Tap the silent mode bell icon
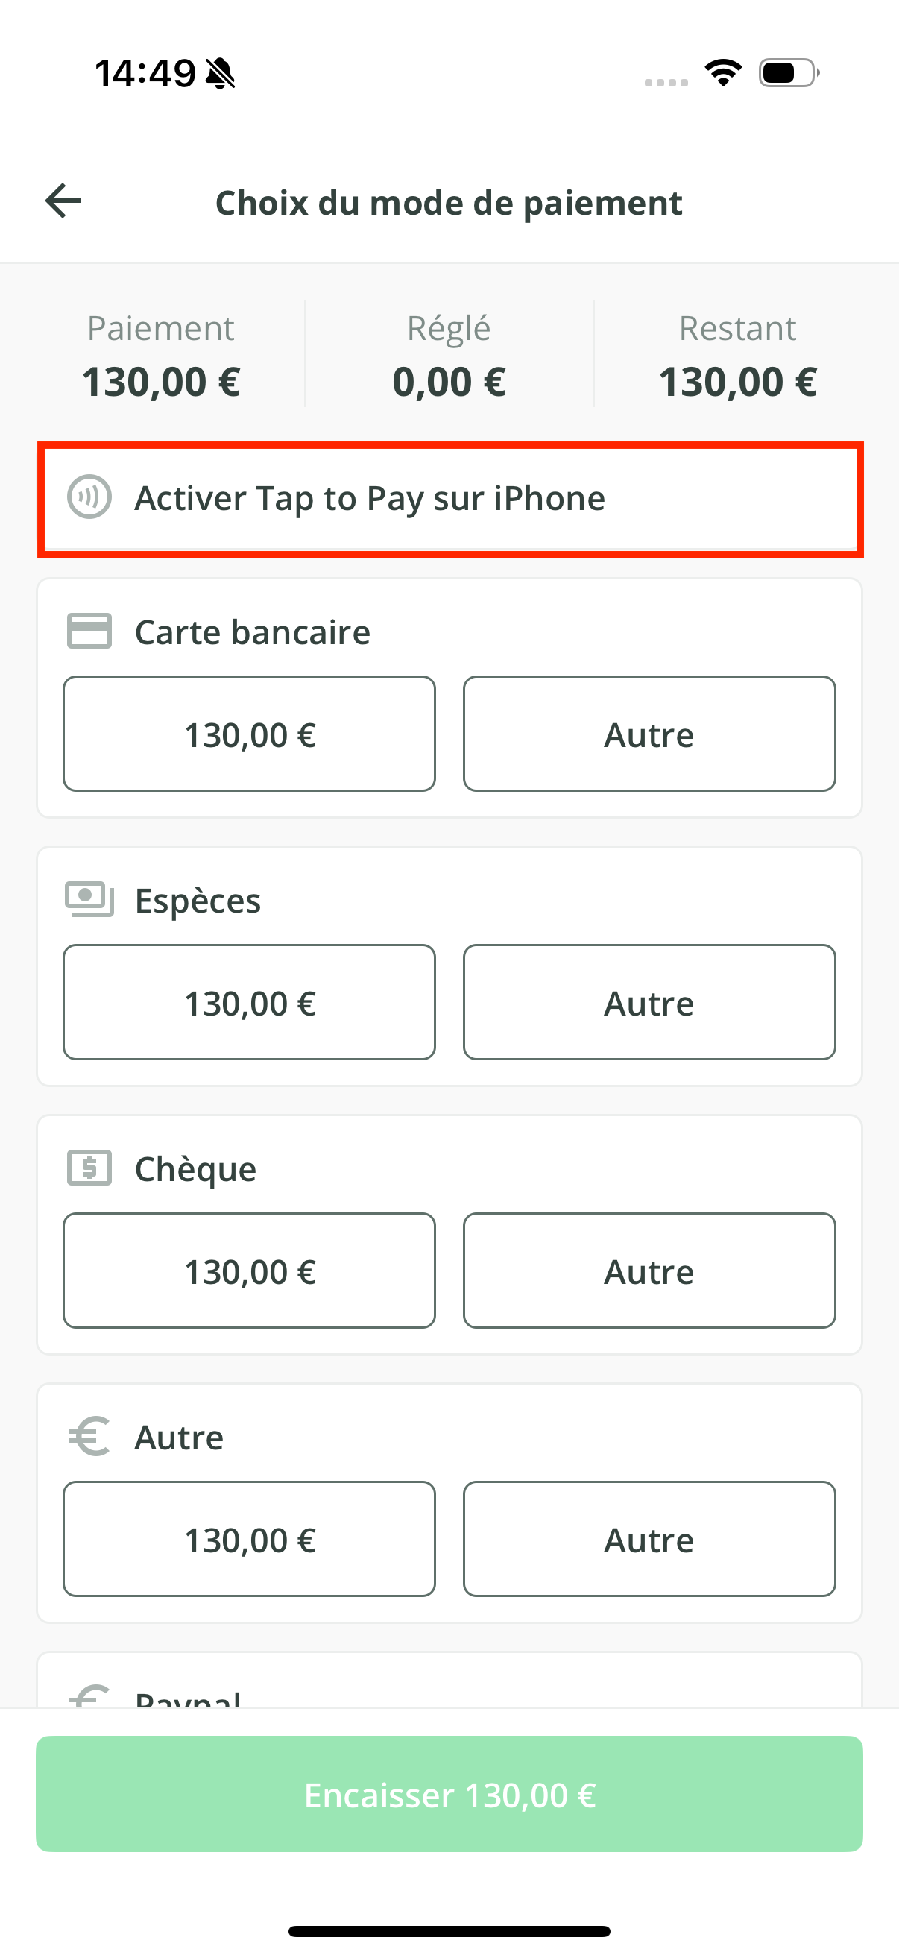The image size is (899, 1955). (x=220, y=74)
